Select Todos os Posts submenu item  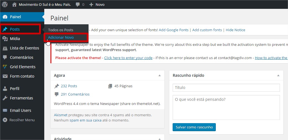[61, 30]
